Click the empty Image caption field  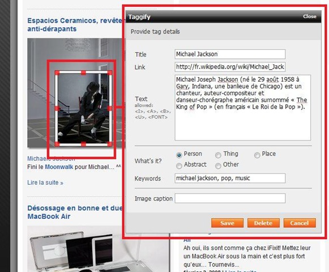coord(230,198)
